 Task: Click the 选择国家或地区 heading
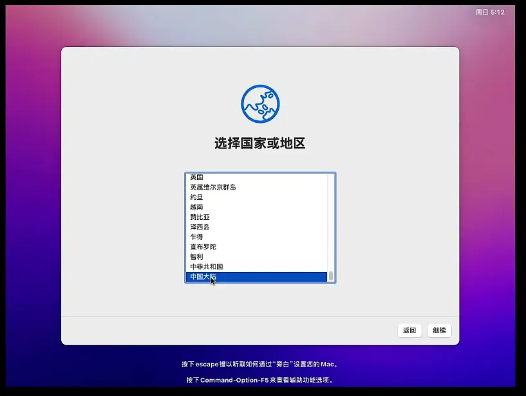click(260, 143)
